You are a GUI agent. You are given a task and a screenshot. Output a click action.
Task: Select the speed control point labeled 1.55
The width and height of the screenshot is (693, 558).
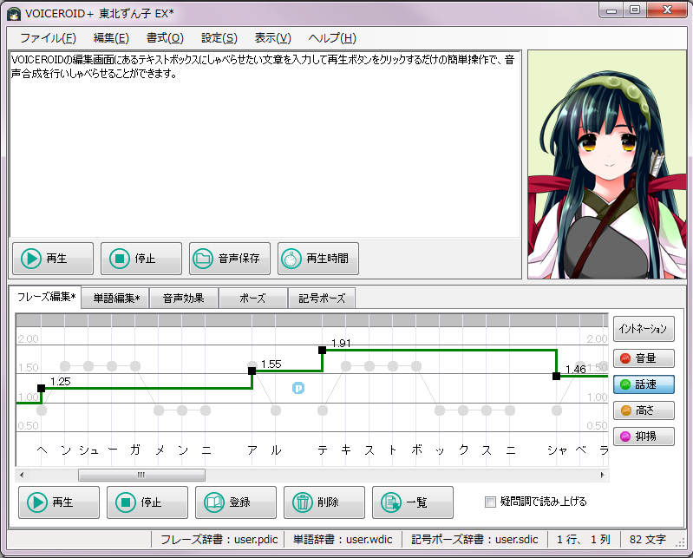pos(252,371)
